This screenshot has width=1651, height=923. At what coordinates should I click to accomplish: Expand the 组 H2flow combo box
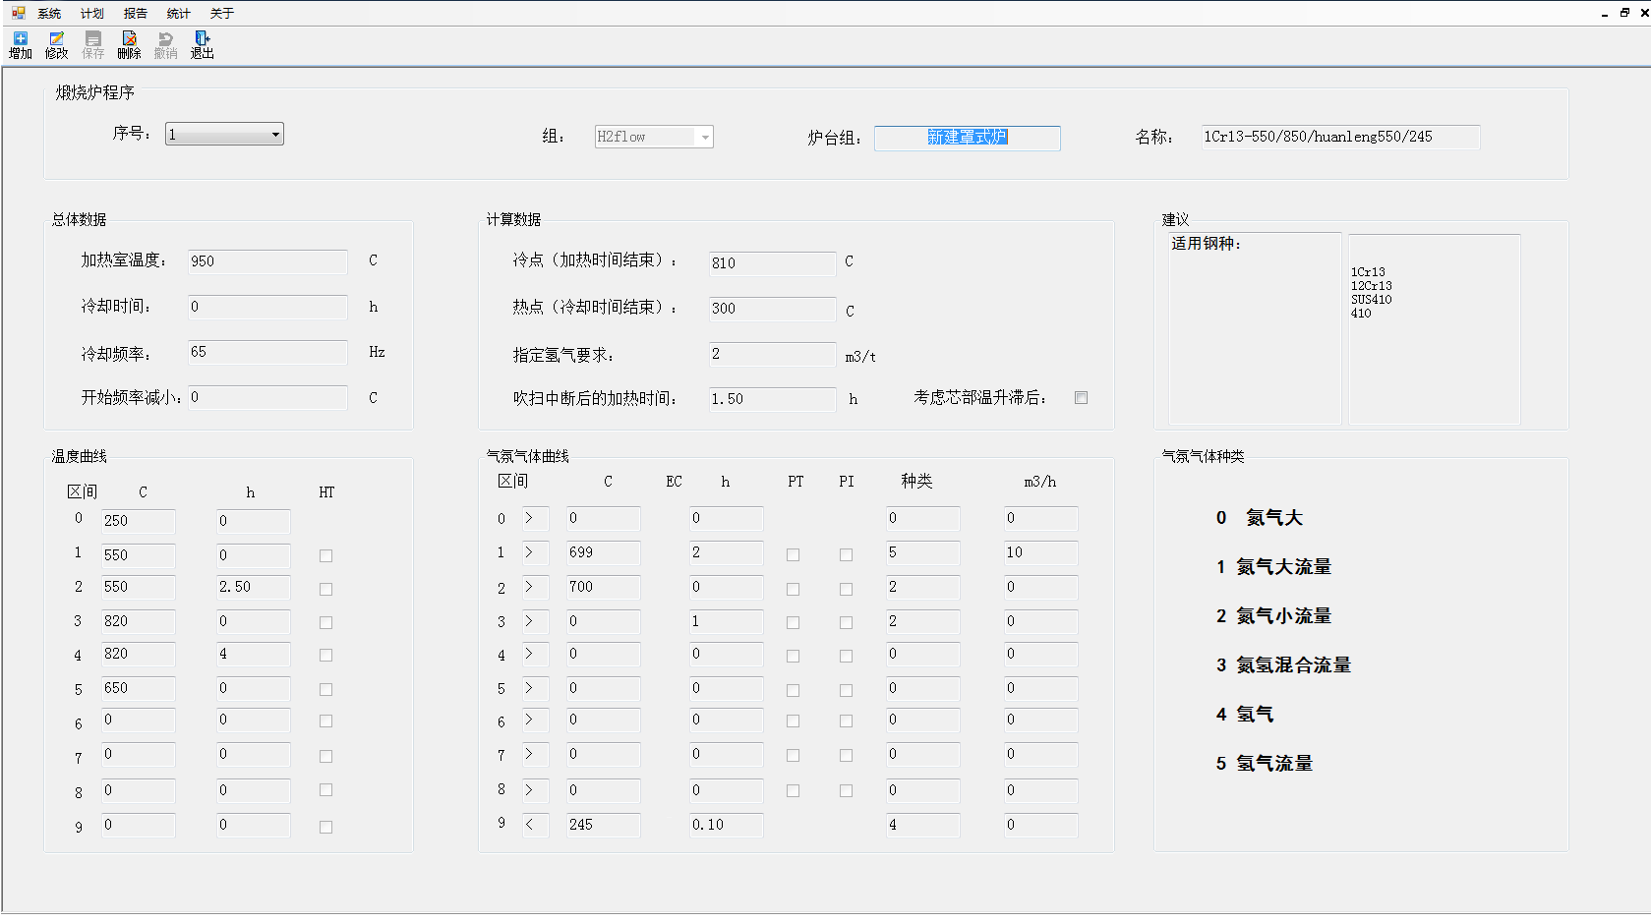(x=705, y=138)
